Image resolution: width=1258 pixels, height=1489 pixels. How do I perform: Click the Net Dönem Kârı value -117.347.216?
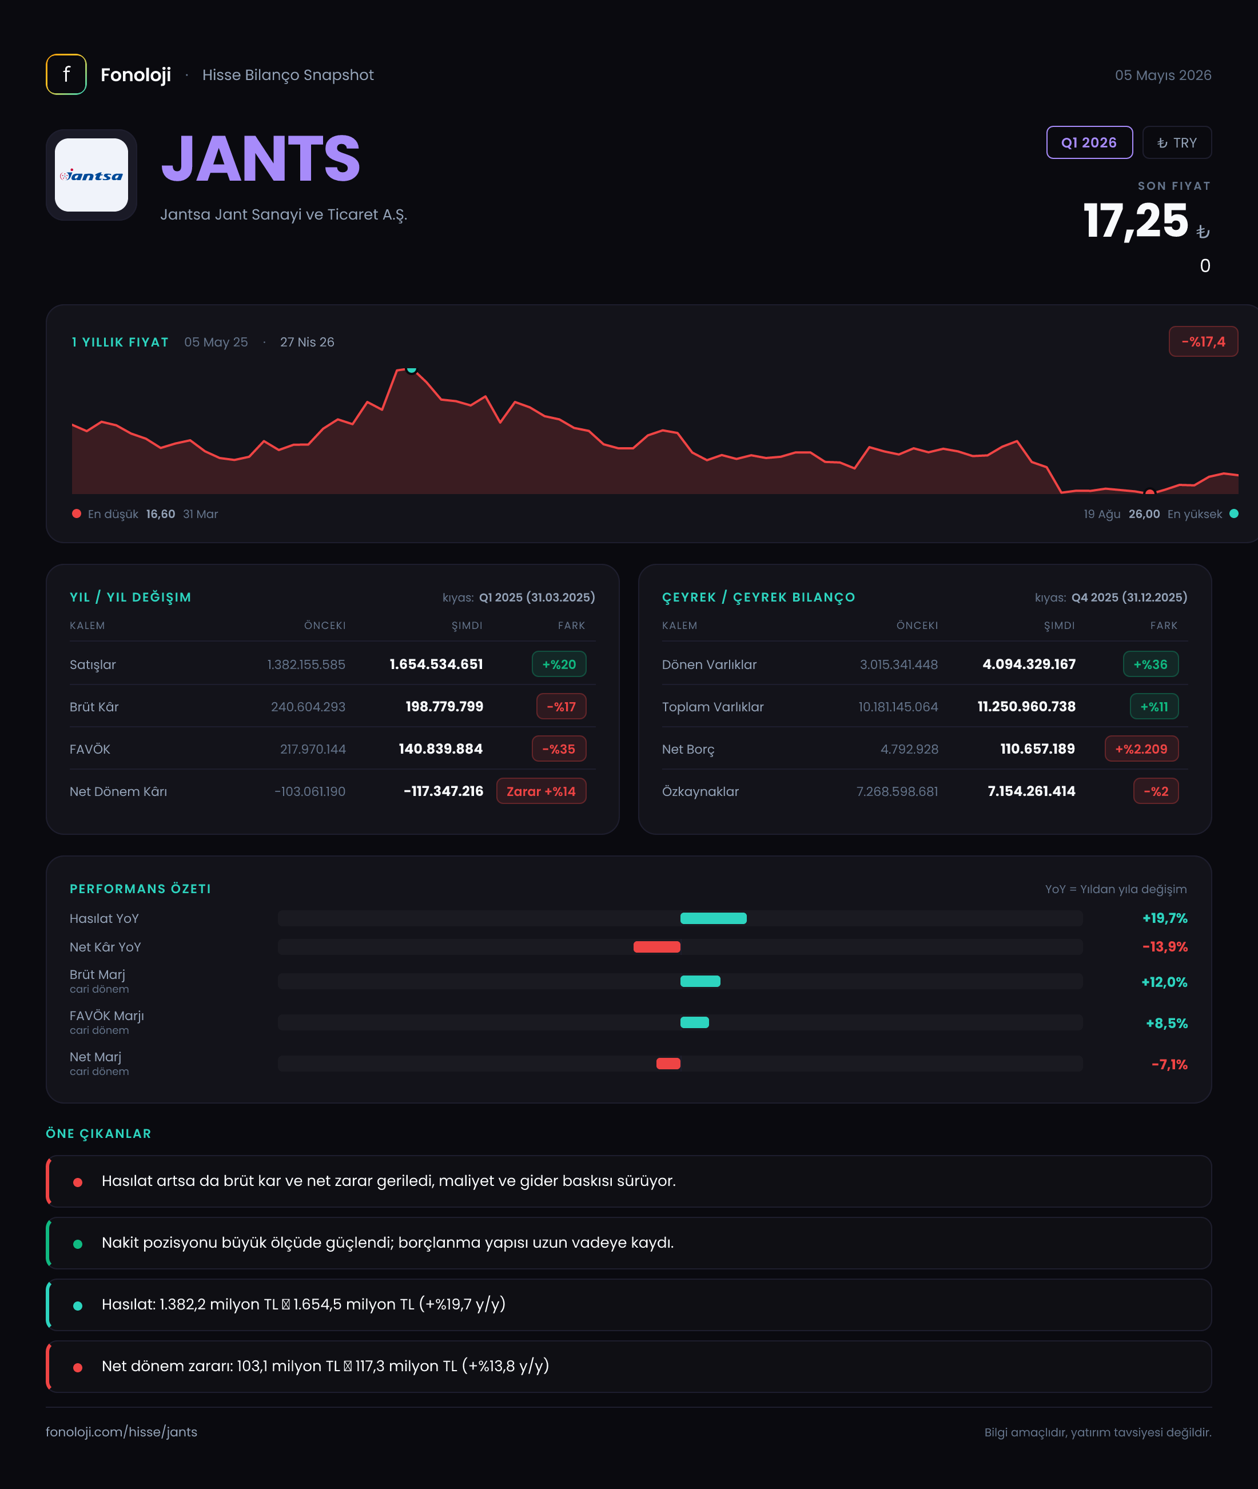point(443,791)
